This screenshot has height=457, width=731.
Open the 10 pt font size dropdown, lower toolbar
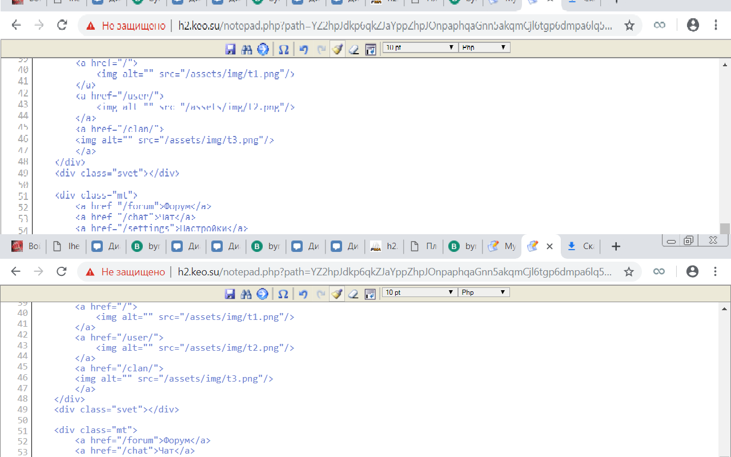419,292
